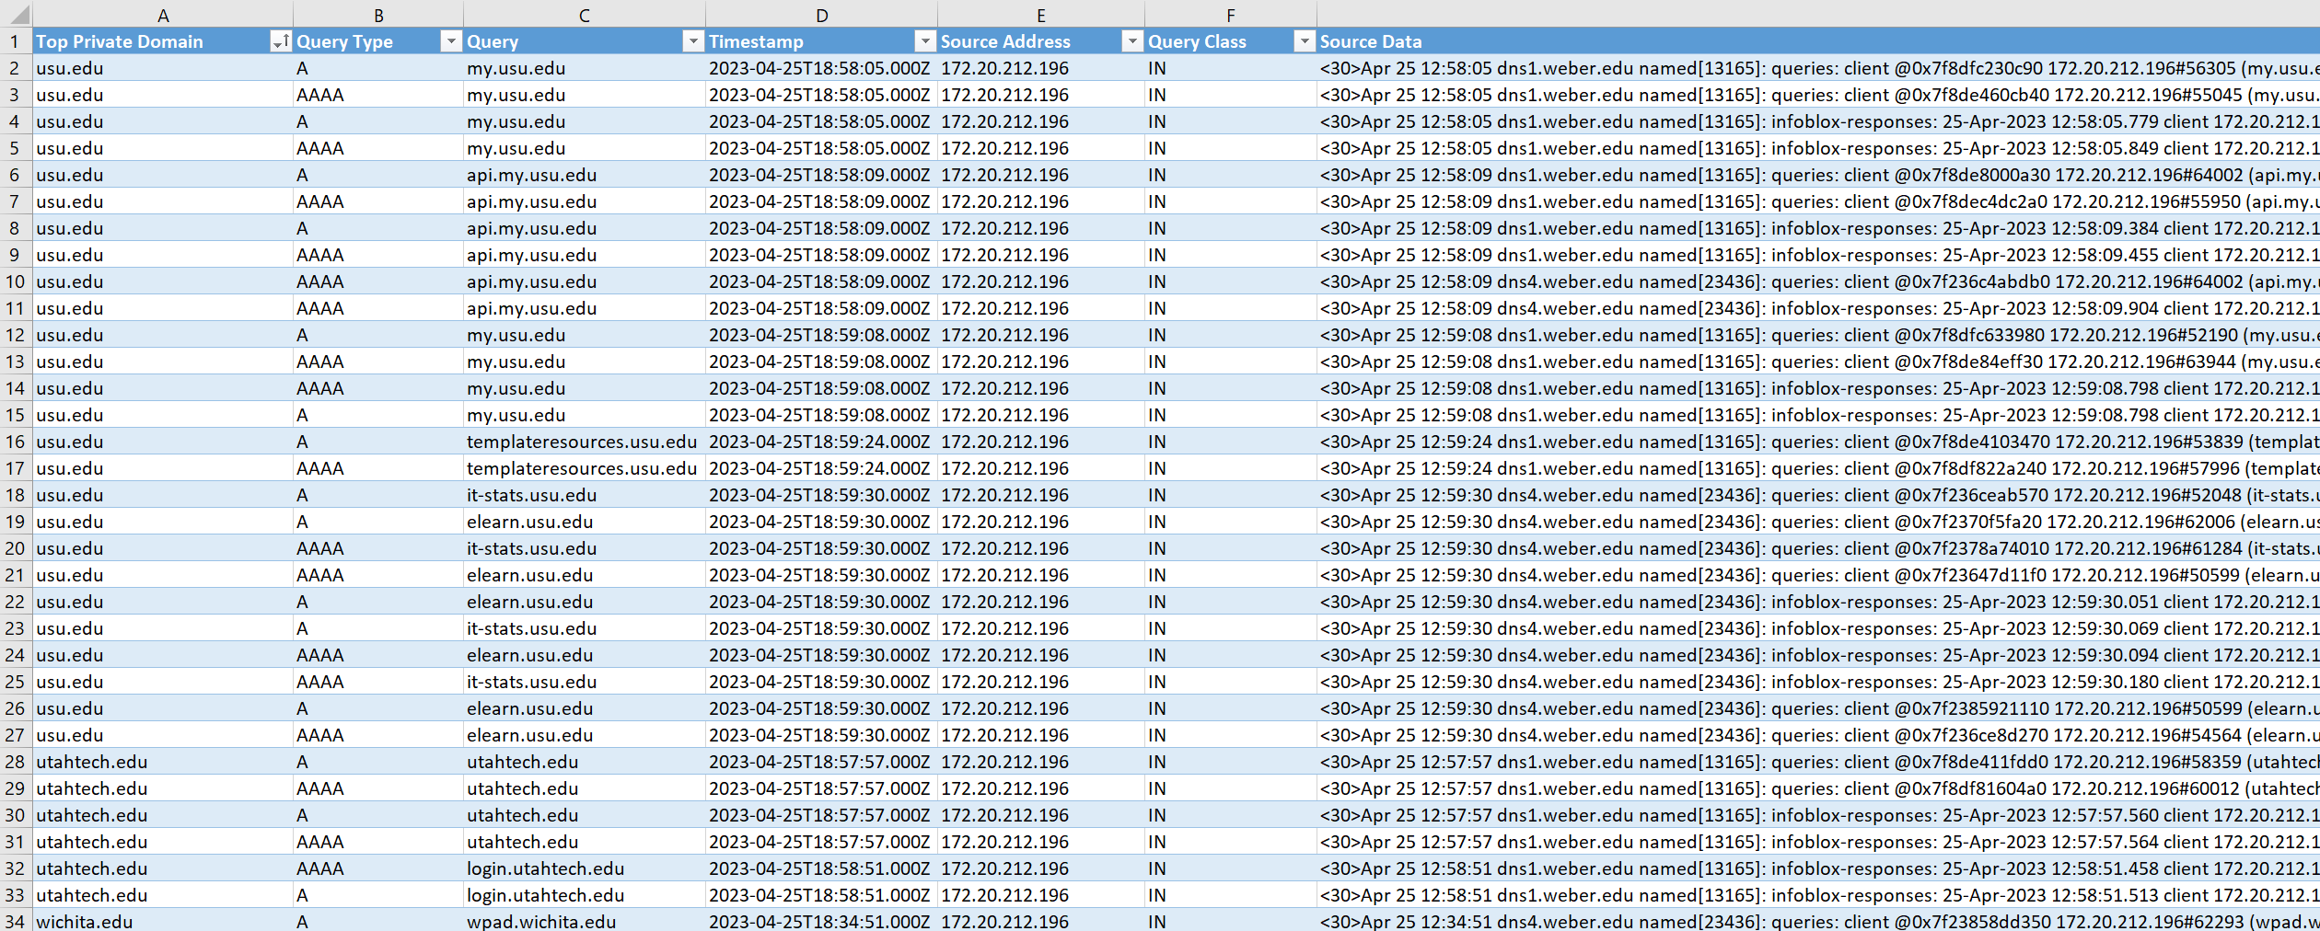Click IN query class in row 8
The image size is (2320, 931).
pos(1231,228)
